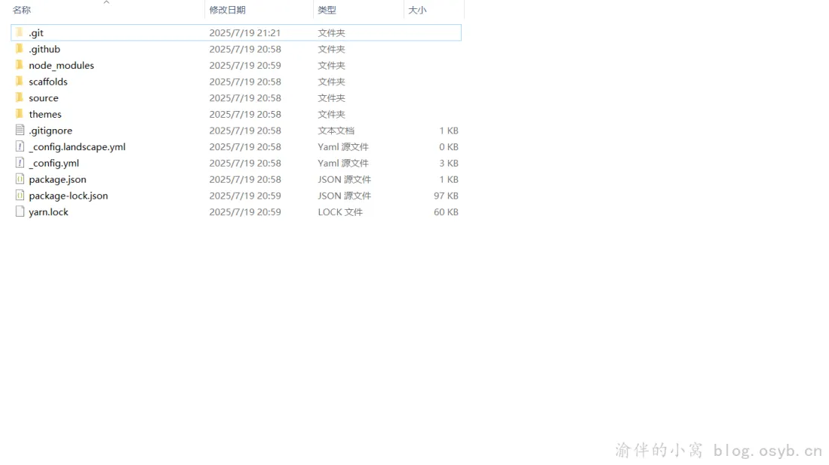Click the ascending sort arrow above 名称 header
Viewport: 829px width, 465px height.
[x=106, y=3]
